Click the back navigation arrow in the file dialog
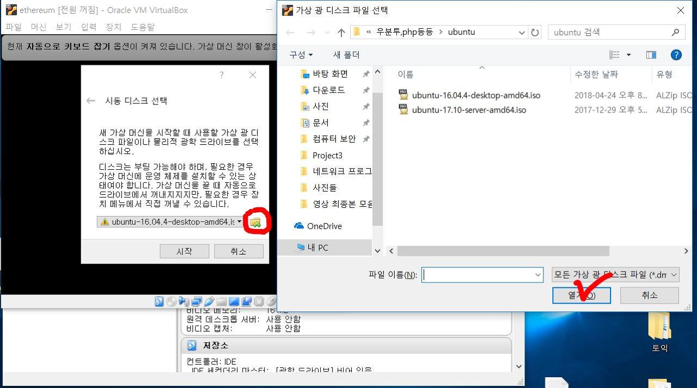Viewport: 697px width, 388px height. [290, 33]
